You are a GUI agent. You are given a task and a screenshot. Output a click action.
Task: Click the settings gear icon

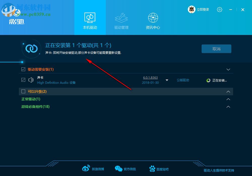(x=219, y=9)
